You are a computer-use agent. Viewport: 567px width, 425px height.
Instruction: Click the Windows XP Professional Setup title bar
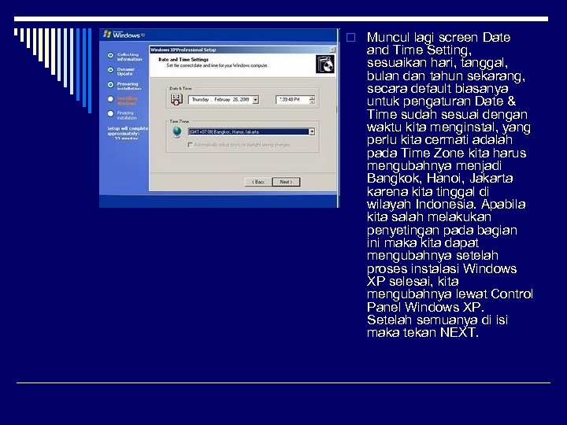(243, 50)
